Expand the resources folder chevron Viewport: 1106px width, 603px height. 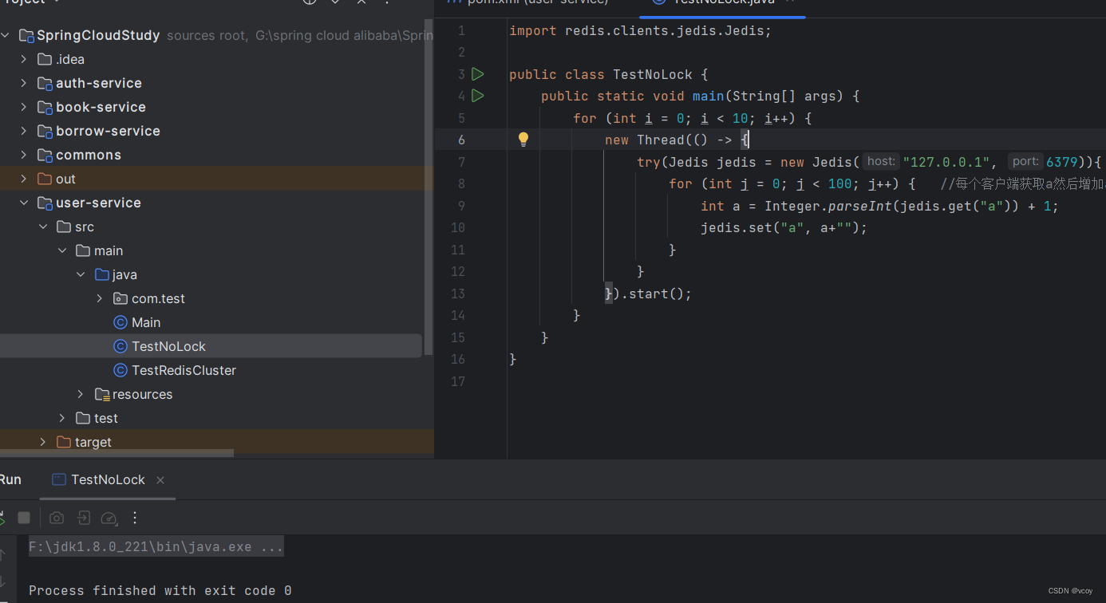(81, 394)
